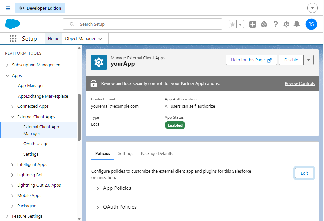Open OAuth Usage in sidebar
The width and height of the screenshot is (324, 221).
36,144
